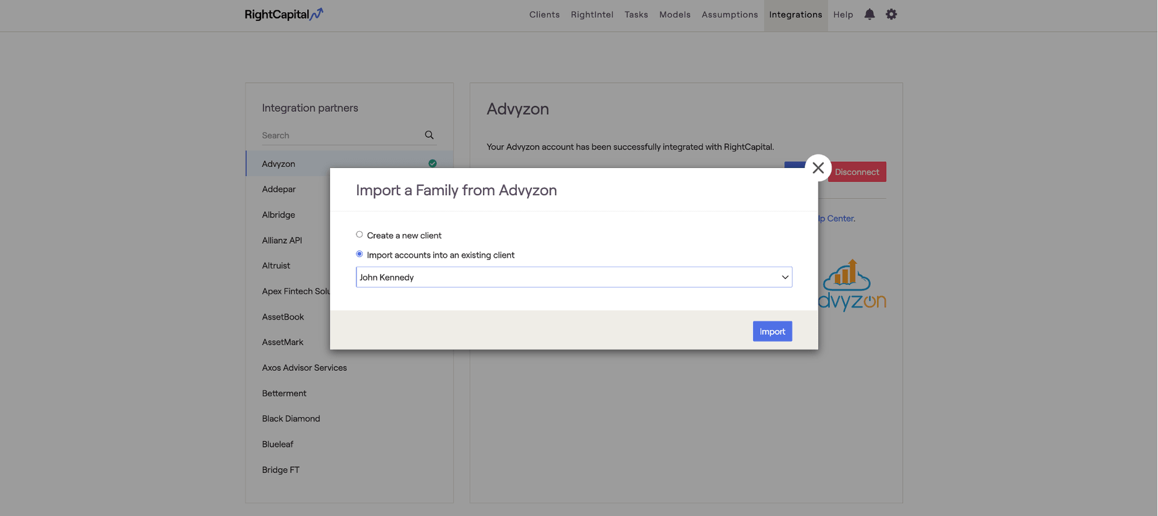Image resolution: width=1158 pixels, height=516 pixels.
Task: Choose Black Diamond in the partners list
Action: (291, 418)
